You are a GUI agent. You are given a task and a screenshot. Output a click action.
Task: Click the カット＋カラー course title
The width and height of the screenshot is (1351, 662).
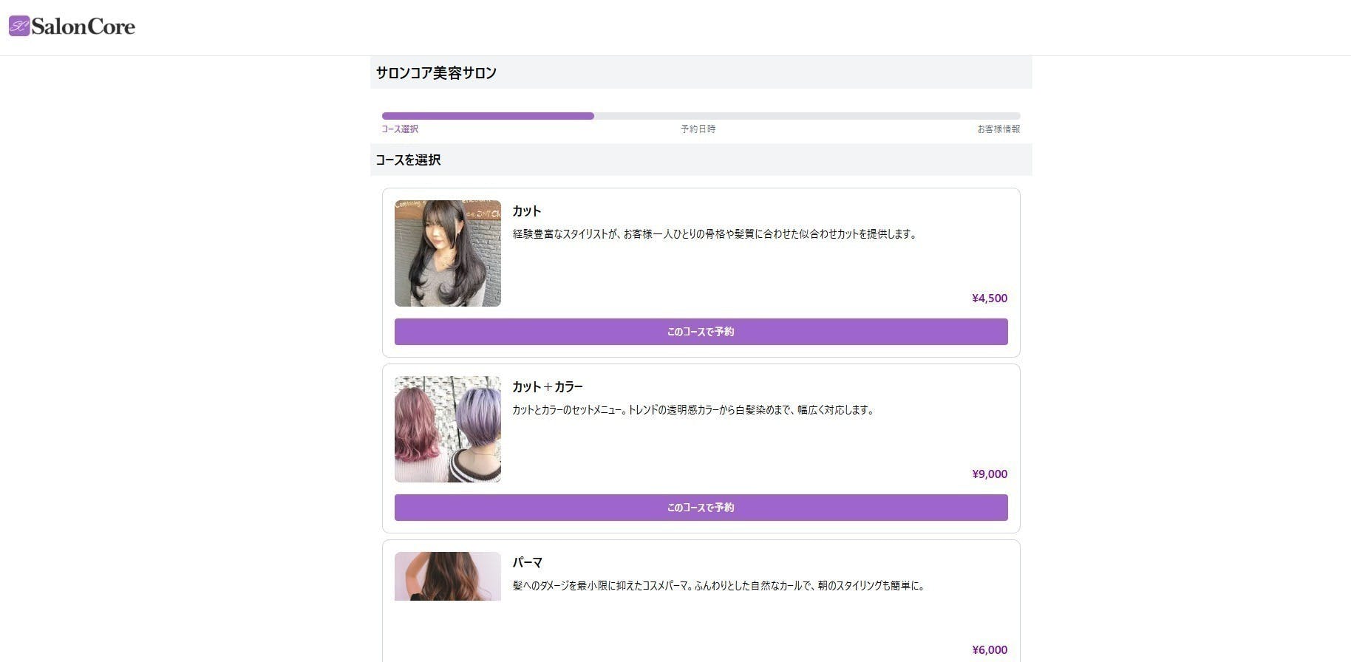[547, 387]
